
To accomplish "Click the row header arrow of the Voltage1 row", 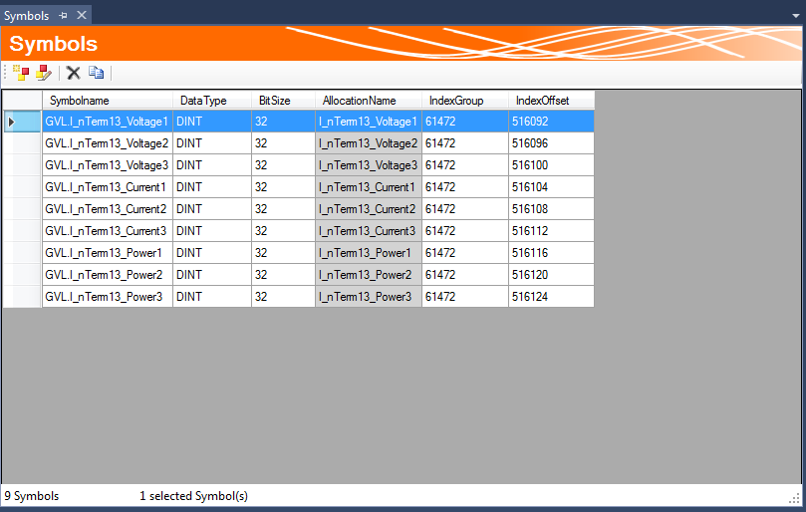I will pyautogui.click(x=22, y=122).
